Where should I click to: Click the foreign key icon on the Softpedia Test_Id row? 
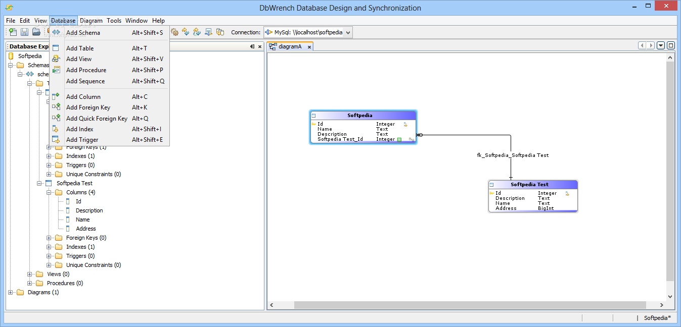coord(412,139)
